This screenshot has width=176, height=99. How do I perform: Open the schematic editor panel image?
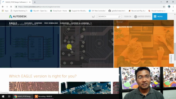click(30, 47)
